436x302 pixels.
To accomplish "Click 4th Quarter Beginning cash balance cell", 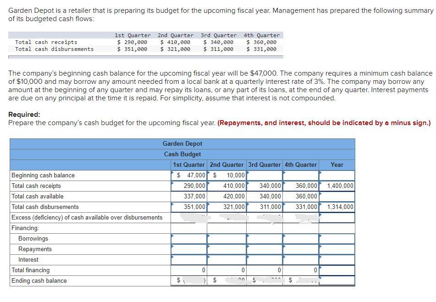I will [x=301, y=176].
